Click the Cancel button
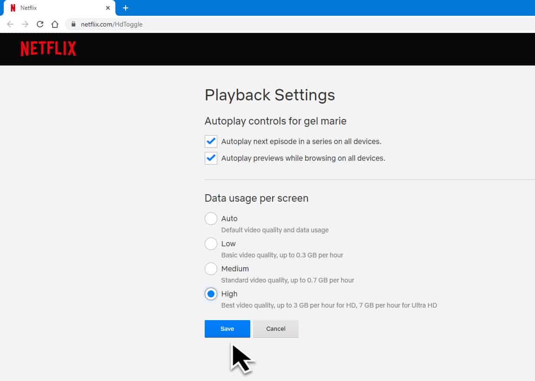The image size is (535, 381). click(x=276, y=329)
